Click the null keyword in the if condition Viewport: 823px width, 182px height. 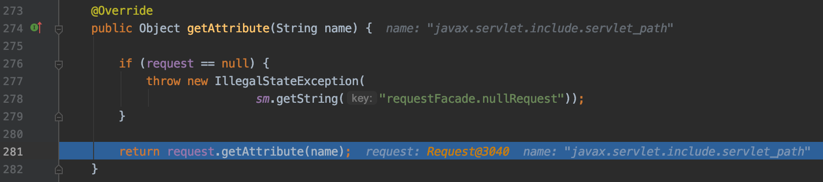[235, 64]
